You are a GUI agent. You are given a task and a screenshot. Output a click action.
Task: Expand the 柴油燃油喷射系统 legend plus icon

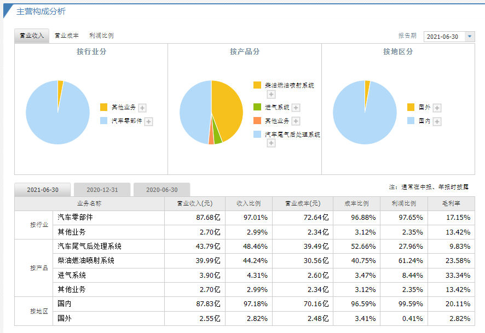(271, 95)
